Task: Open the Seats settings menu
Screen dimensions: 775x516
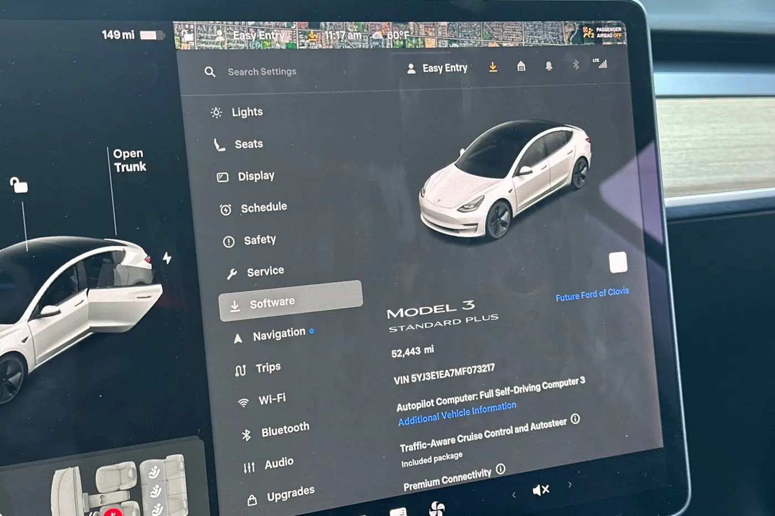Action: 239,144
